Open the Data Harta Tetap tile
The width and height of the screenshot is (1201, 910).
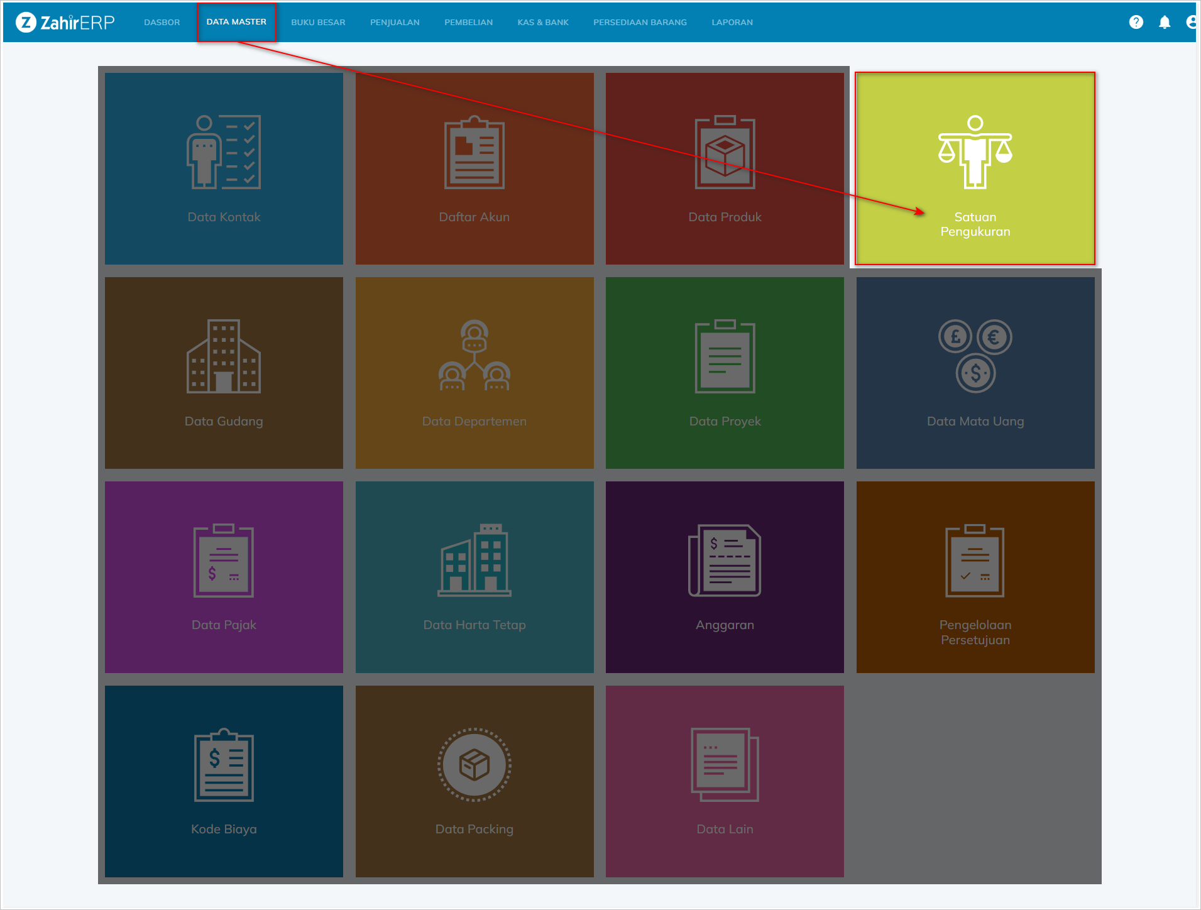(x=474, y=577)
